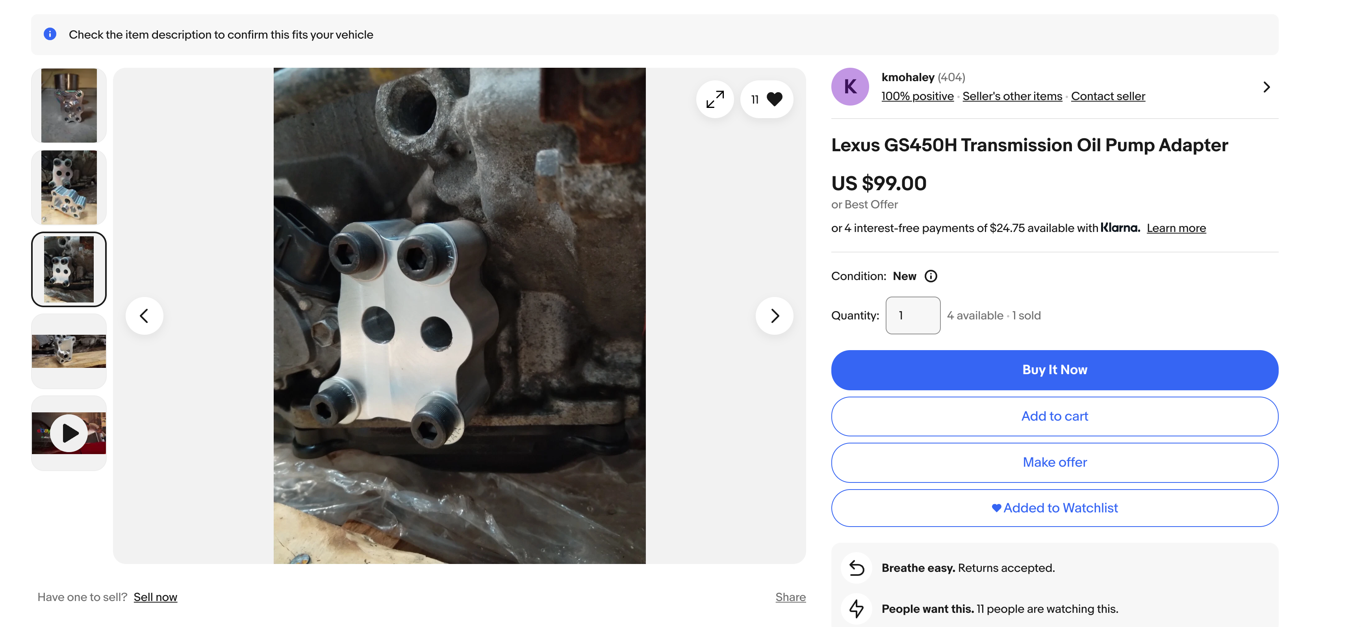1361x627 pixels.
Task: Open the Condition info icon
Action: coord(931,276)
